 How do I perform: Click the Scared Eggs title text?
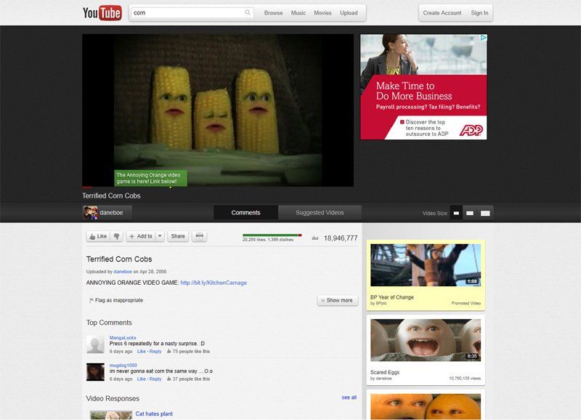pos(385,372)
